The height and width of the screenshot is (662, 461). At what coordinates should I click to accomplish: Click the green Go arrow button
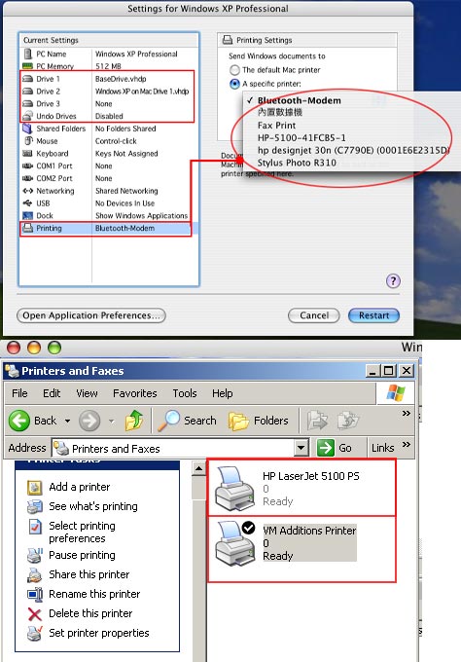coord(326,448)
